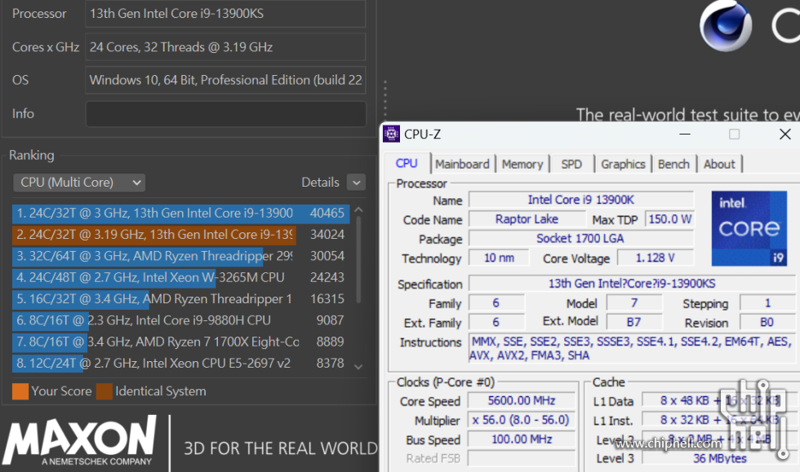The width and height of the screenshot is (800, 472).
Task: Click the Instructions list in CPU-Z
Action: pyautogui.click(x=632, y=348)
